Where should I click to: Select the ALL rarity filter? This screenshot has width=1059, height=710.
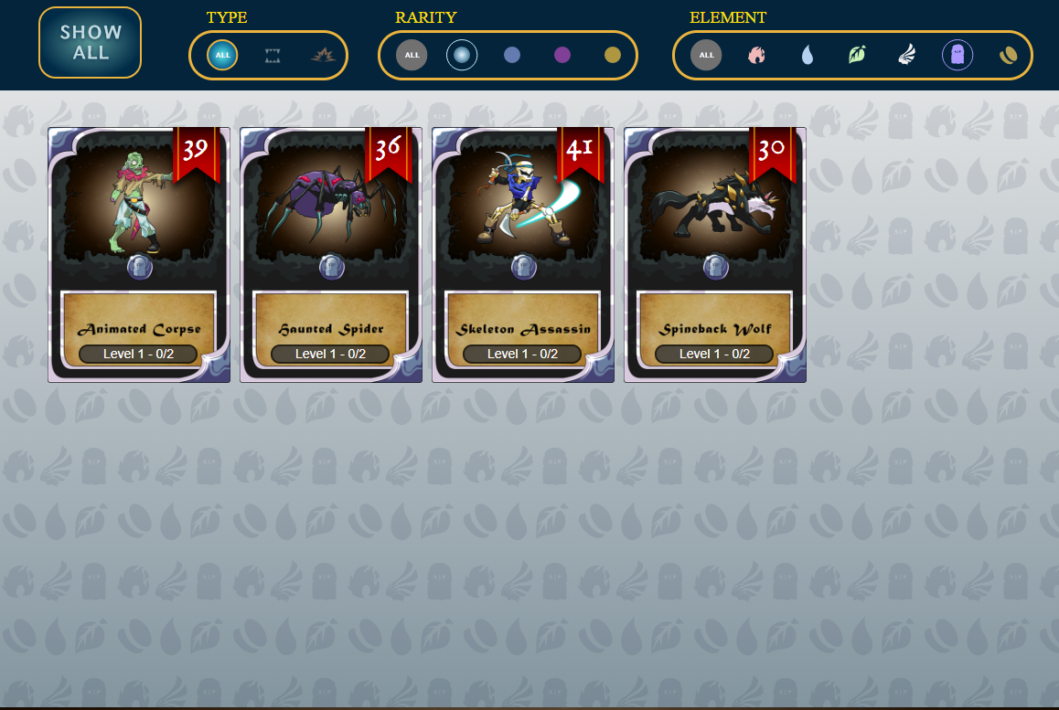pyautogui.click(x=412, y=56)
